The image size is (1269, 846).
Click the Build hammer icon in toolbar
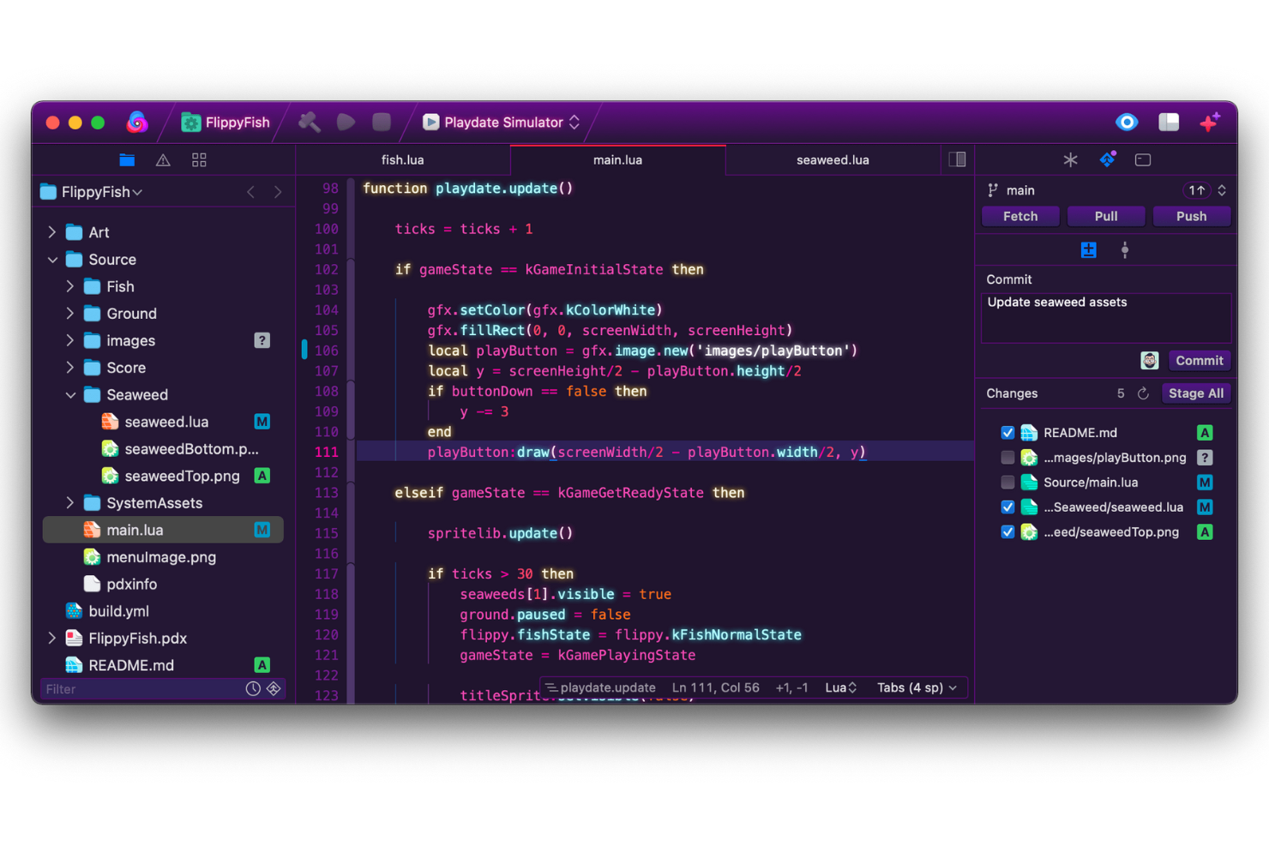pos(309,122)
